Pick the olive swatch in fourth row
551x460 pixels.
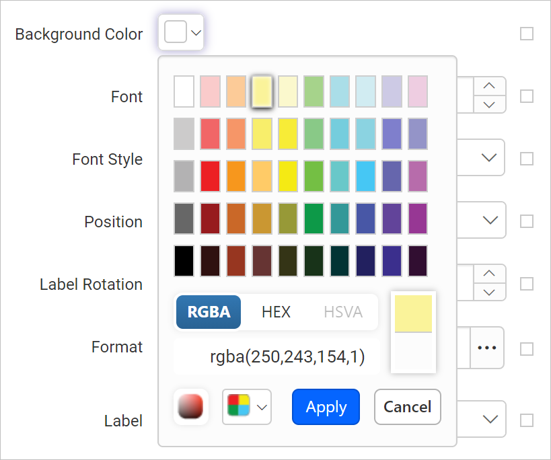288,219
